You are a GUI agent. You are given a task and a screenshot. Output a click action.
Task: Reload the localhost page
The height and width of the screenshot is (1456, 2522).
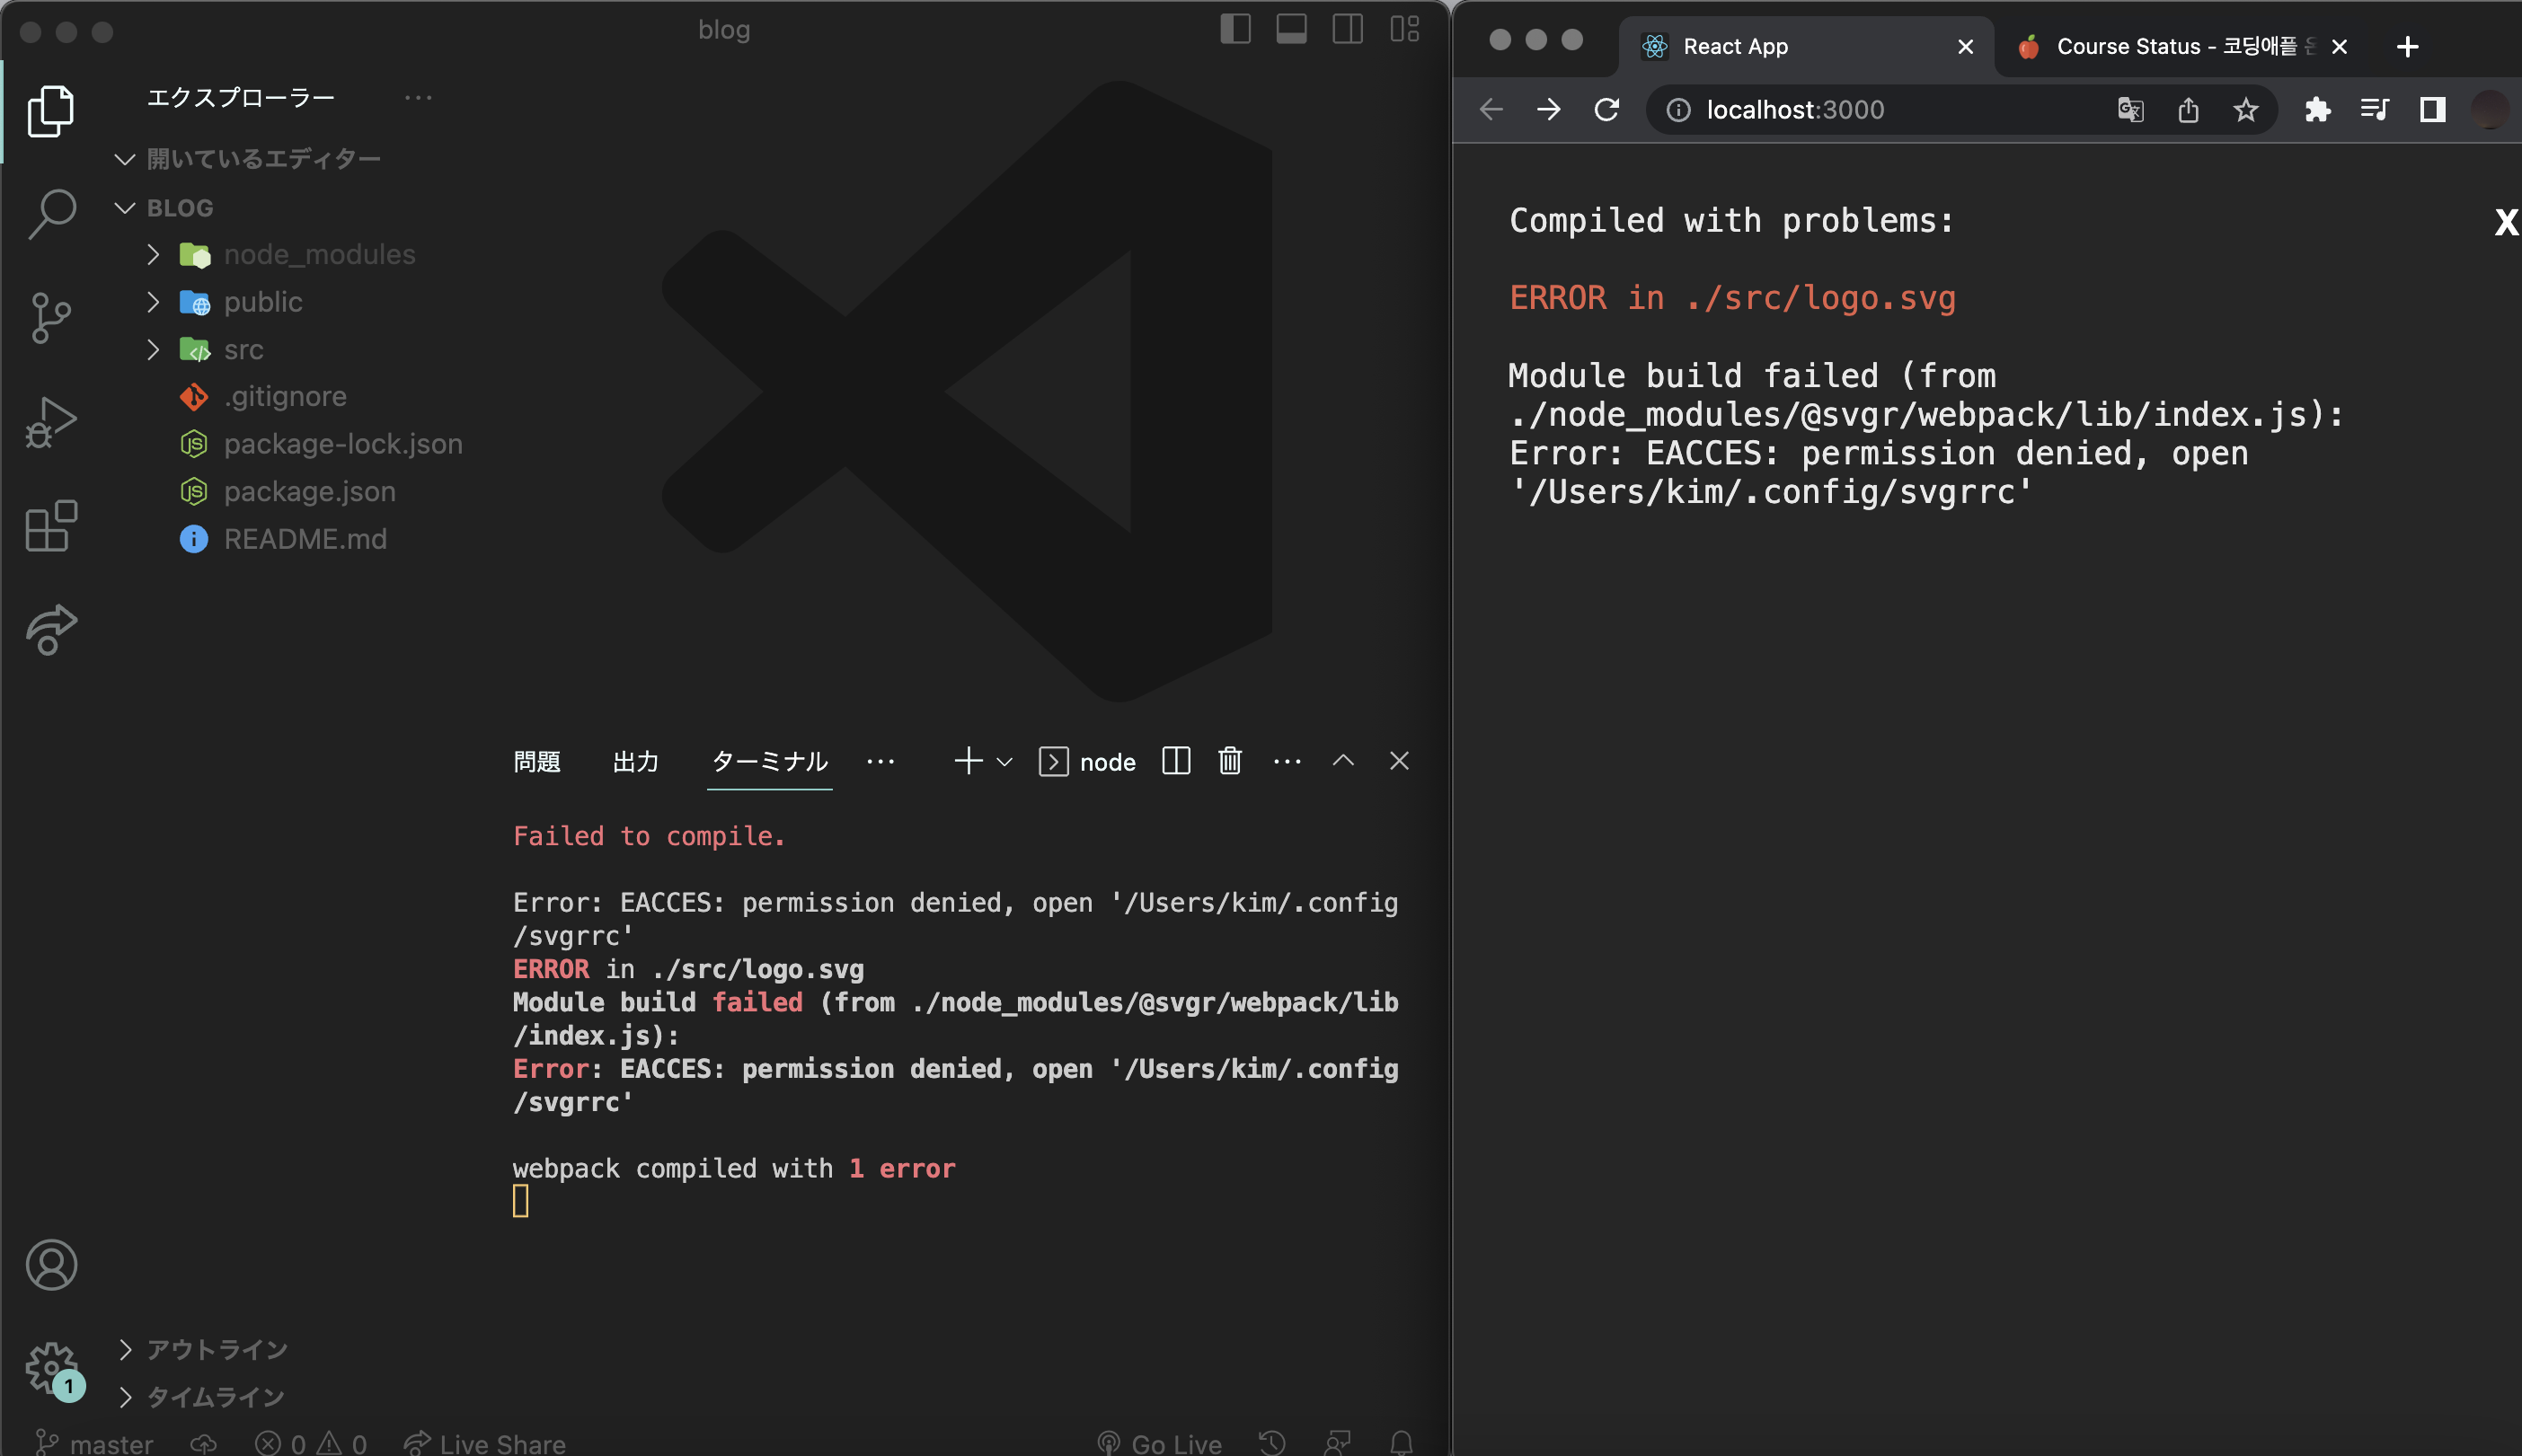(x=1607, y=109)
